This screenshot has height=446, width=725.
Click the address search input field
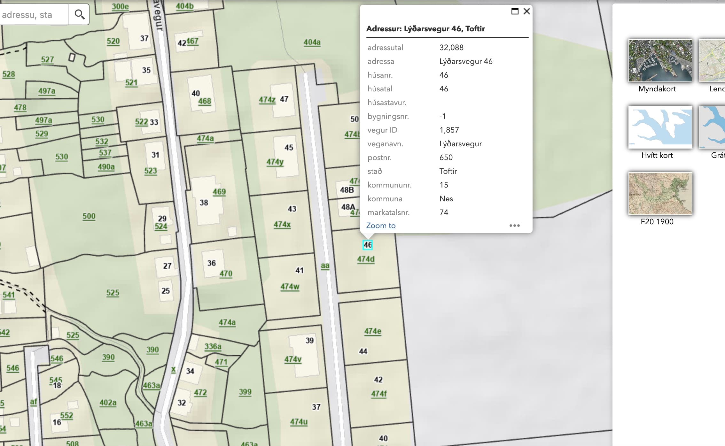[34, 15]
